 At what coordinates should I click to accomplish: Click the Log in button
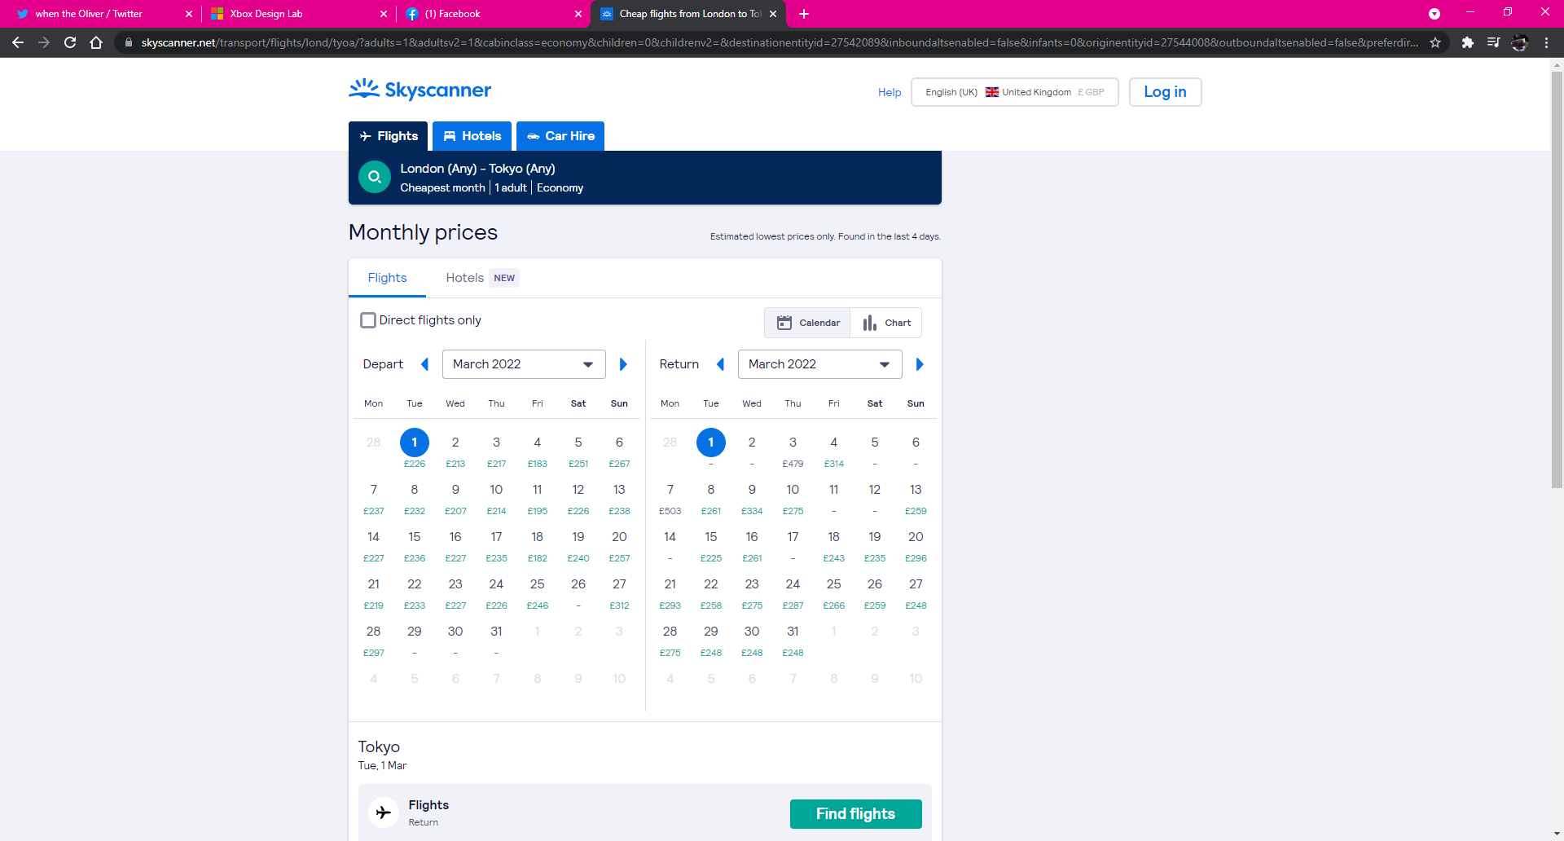click(x=1165, y=92)
